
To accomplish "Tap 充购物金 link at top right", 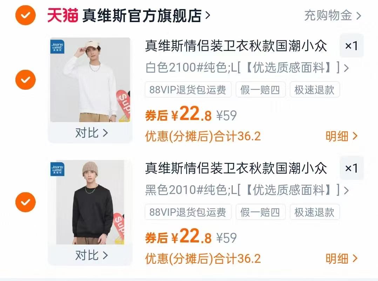I will pos(333,16).
